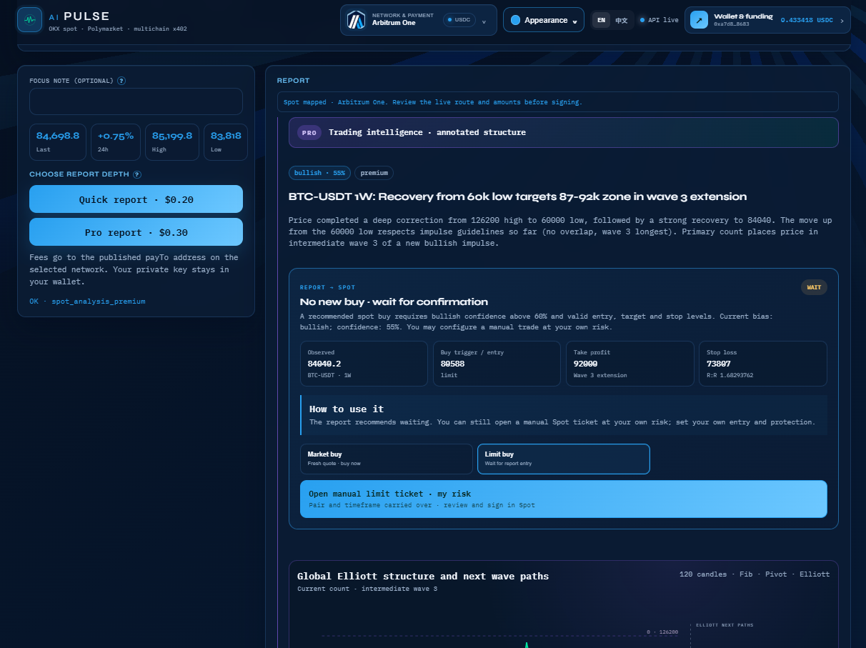Open manual limit ticket at my risk
866x648 pixels.
pyautogui.click(x=564, y=499)
